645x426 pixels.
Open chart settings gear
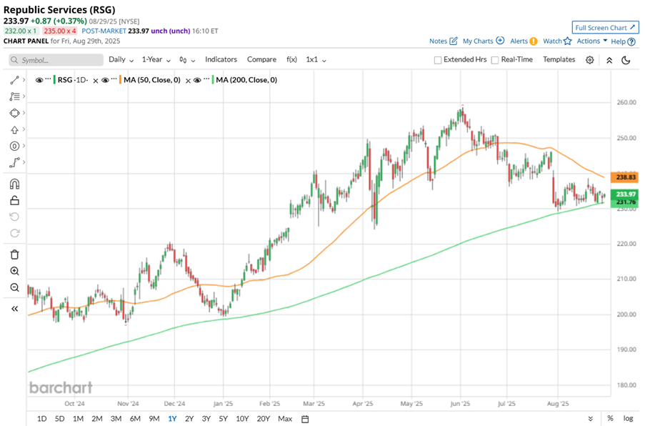[x=589, y=60]
